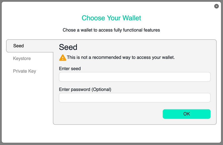
Task: Focus the Enter seed input field
Action: 135,77
